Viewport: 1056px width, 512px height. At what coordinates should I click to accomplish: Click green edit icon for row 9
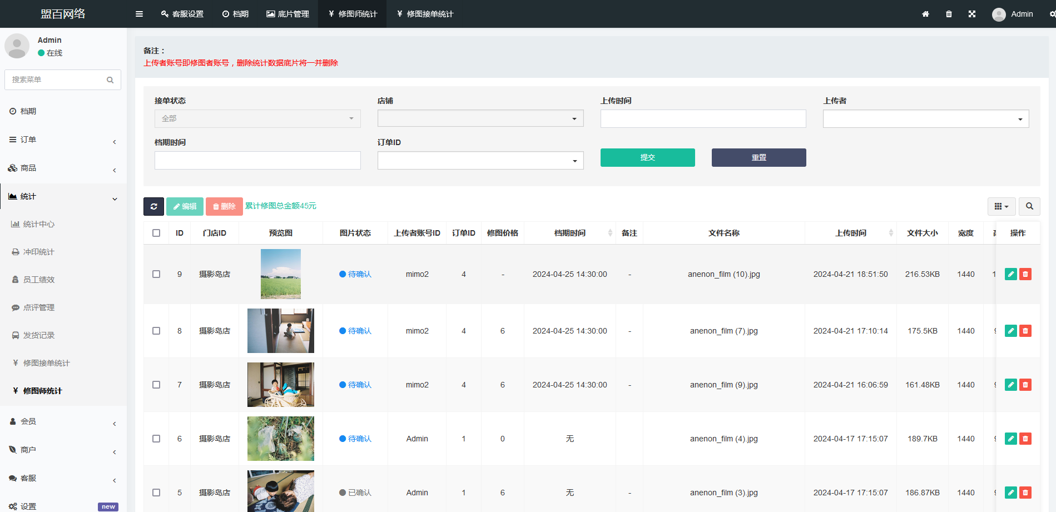(1010, 274)
